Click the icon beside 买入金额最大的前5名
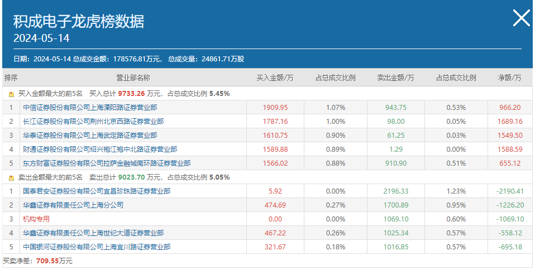The image size is (535, 270). [x=12, y=94]
